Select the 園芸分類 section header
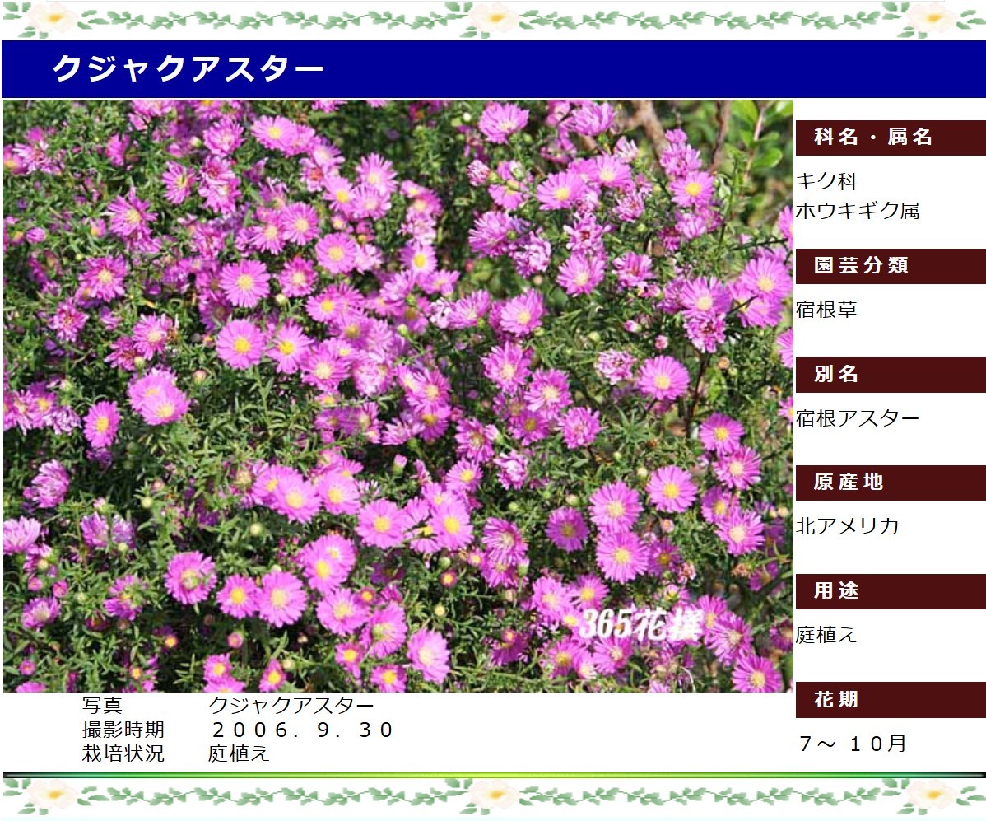Image resolution: width=986 pixels, height=821 pixels. coord(890,266)
